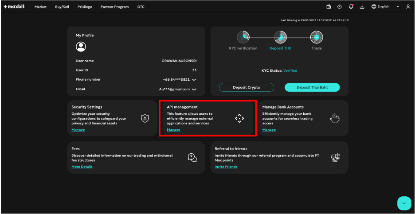Click the Deposit Thai Baht button
This screenshot has width=415, height=214.
coord(312,87)
